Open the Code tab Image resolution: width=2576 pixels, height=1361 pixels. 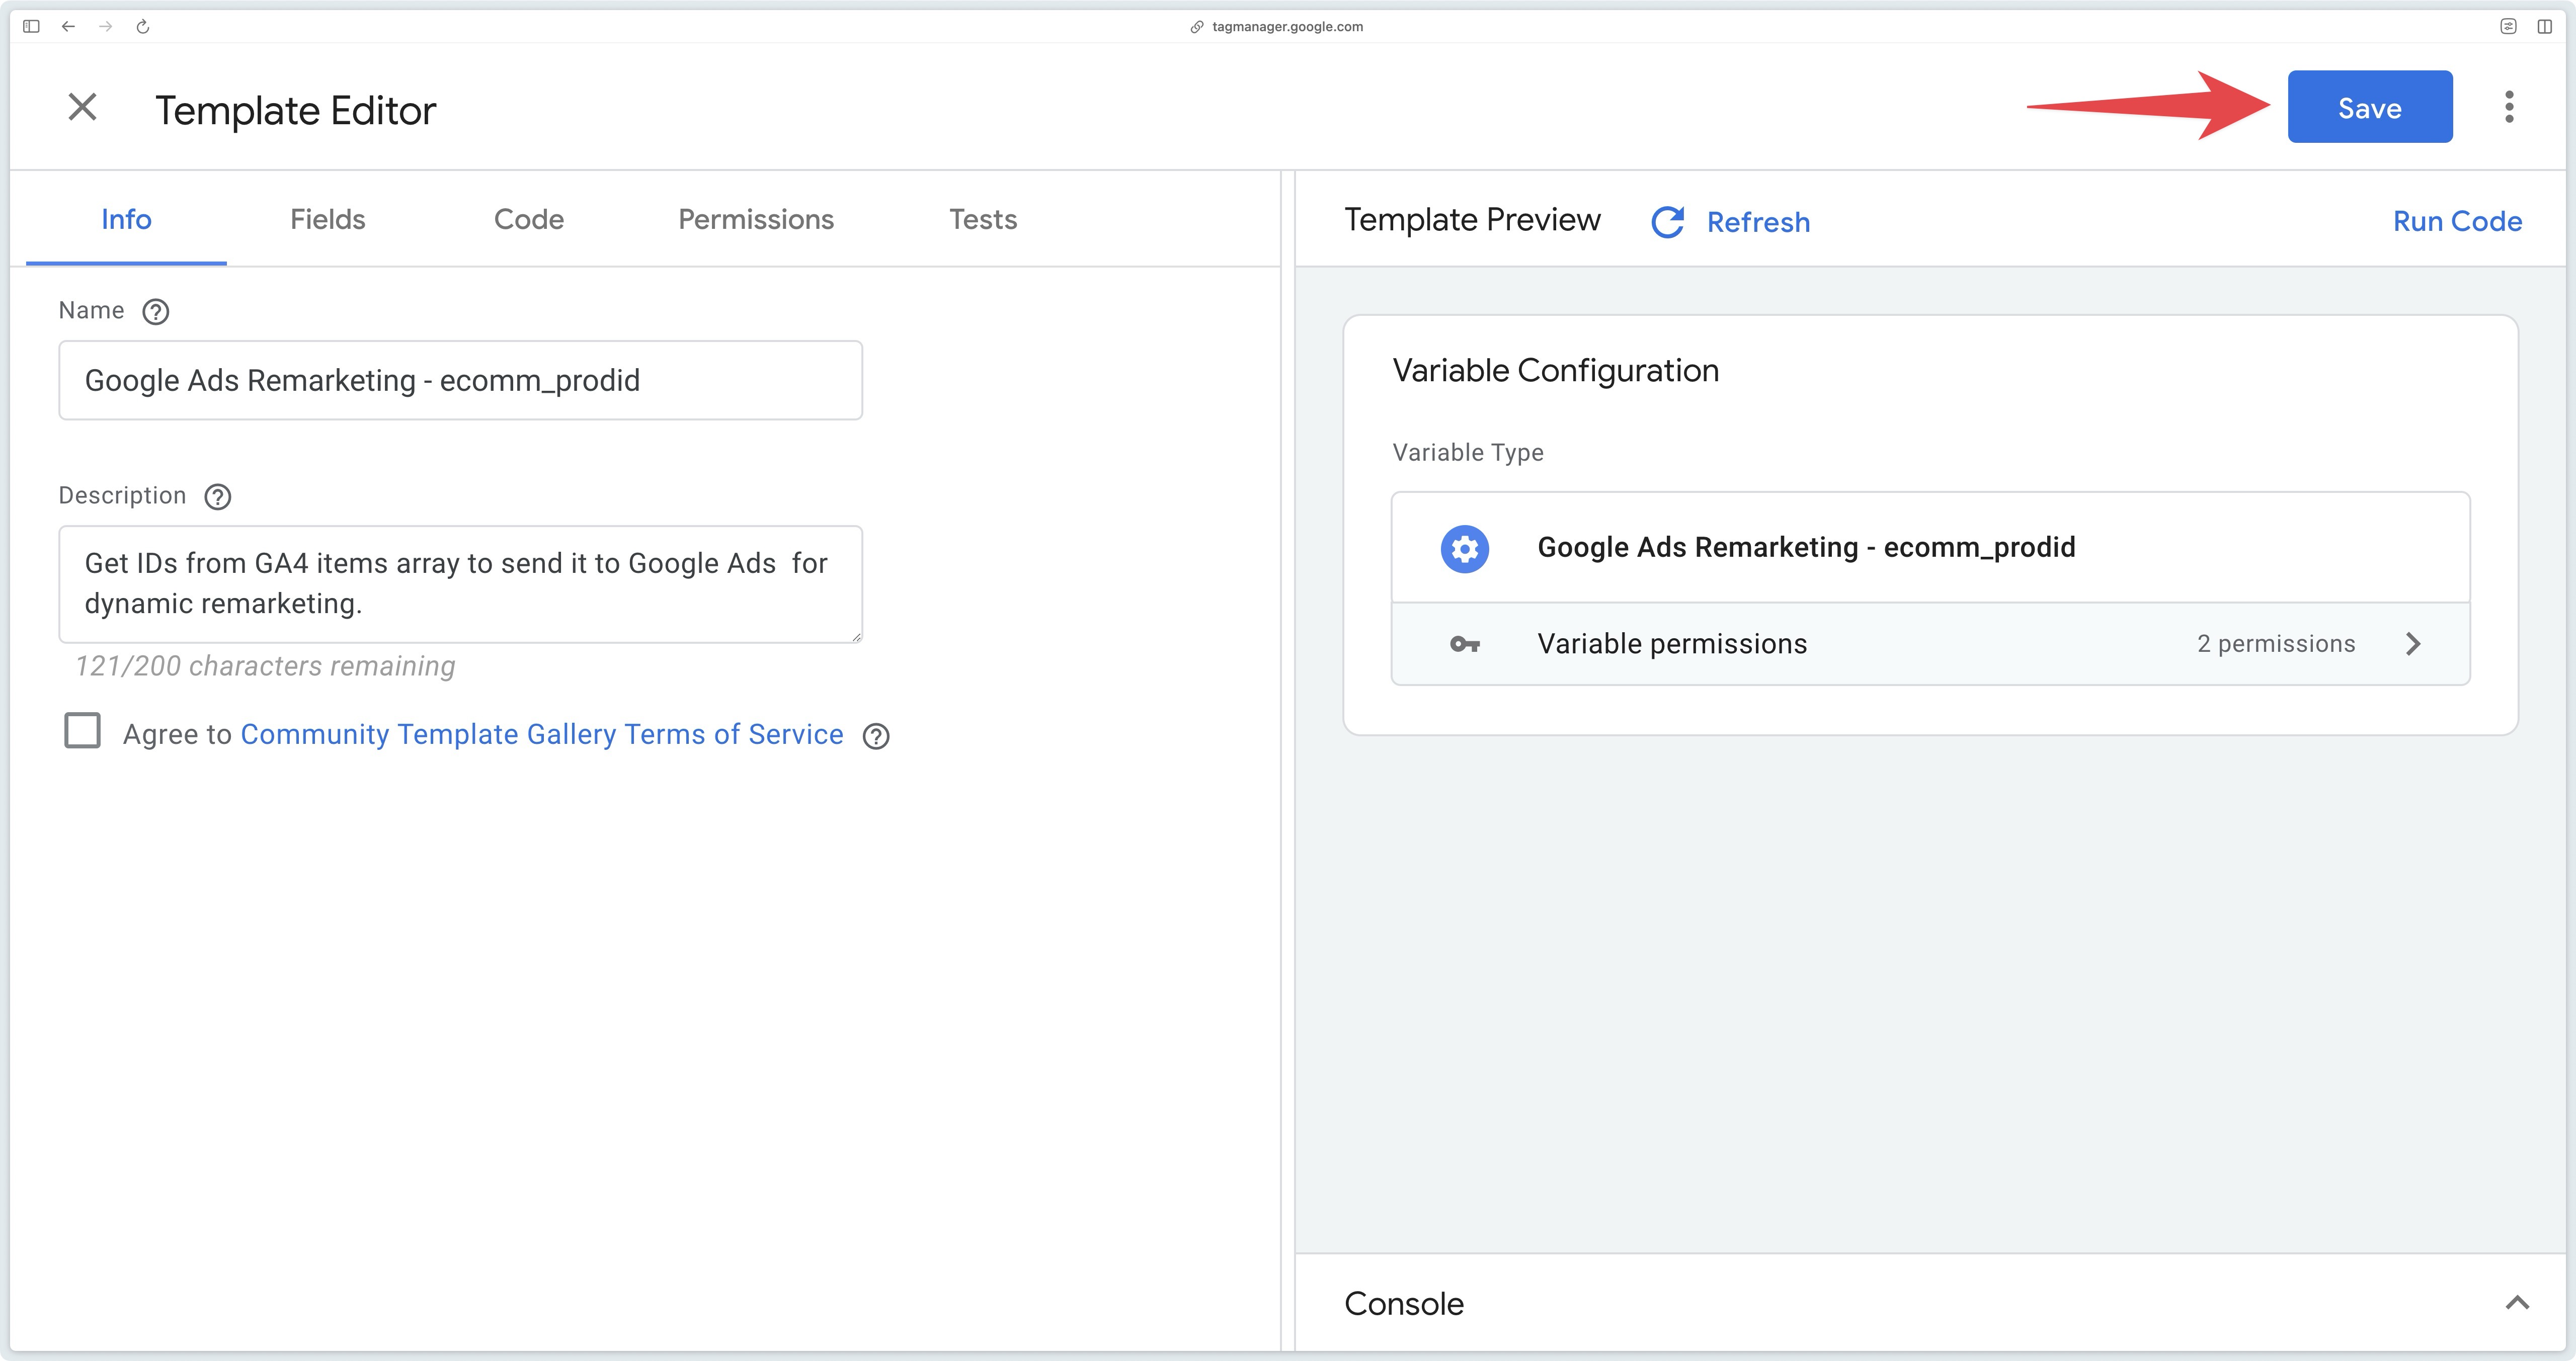529,219
